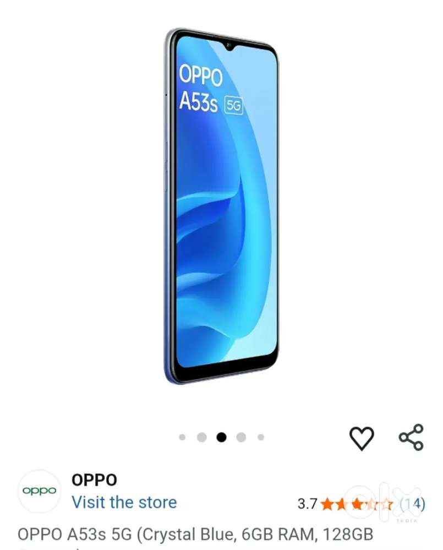This screenshot has width=443, height=550.
Task: Open the (14) reviews count link
Action: pyautogui.click(x=413, y=504)
